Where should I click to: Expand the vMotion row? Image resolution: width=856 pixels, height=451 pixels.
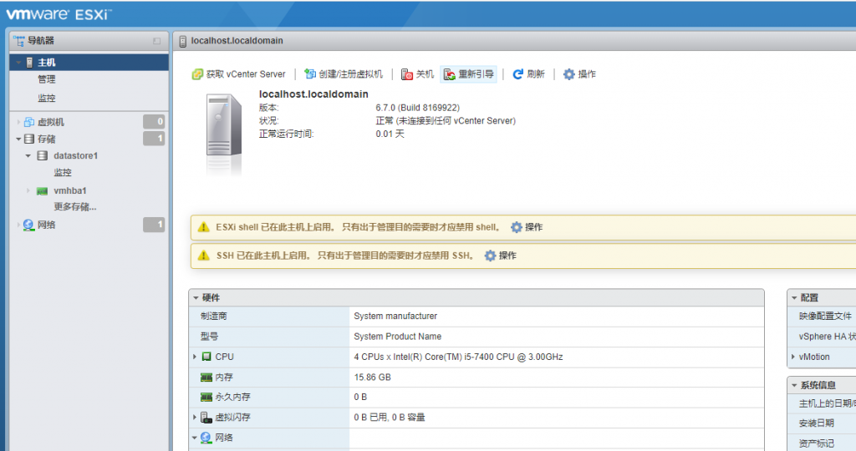(793, 357)
